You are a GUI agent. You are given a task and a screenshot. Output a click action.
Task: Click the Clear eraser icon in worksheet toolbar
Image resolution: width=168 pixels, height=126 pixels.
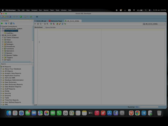click(x=60, y=24)
